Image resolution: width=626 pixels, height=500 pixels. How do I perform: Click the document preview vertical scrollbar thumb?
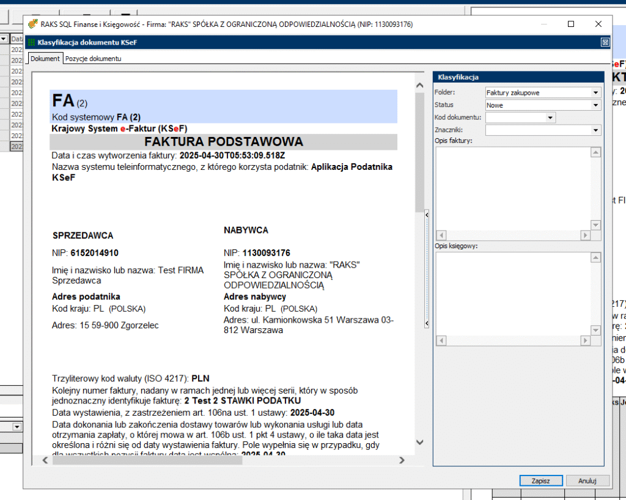pyautogui.click(x=419, y=152)
